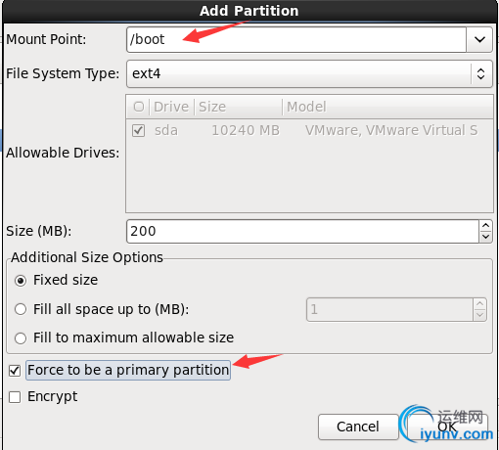Screen dimensions: 499x450
Task: Increase the fill-up-to MB value arrow
Action: [479, 304]
